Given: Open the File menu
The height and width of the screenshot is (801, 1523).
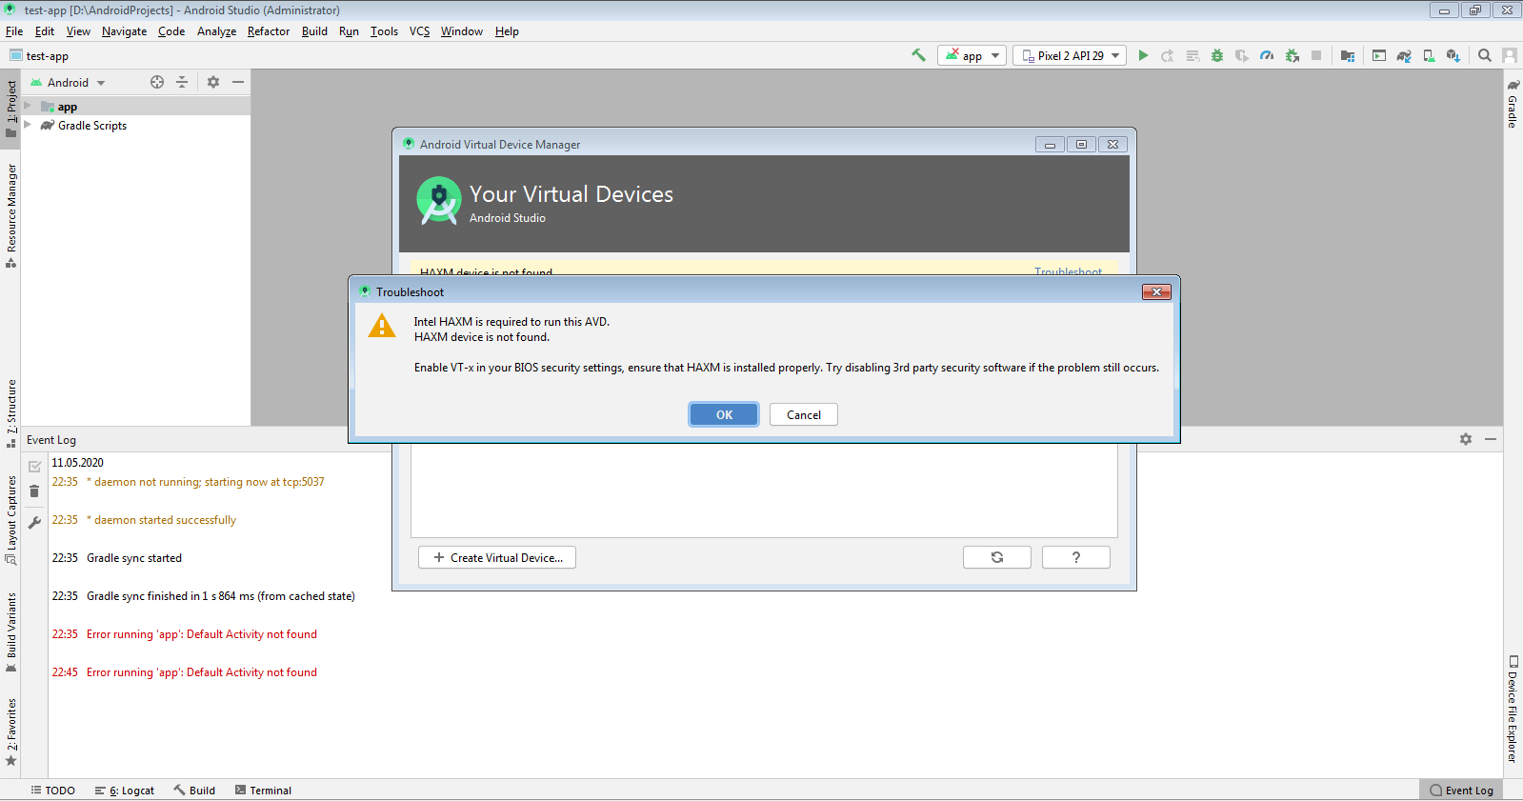Looking at the screenshot, I should click(14, 31).
